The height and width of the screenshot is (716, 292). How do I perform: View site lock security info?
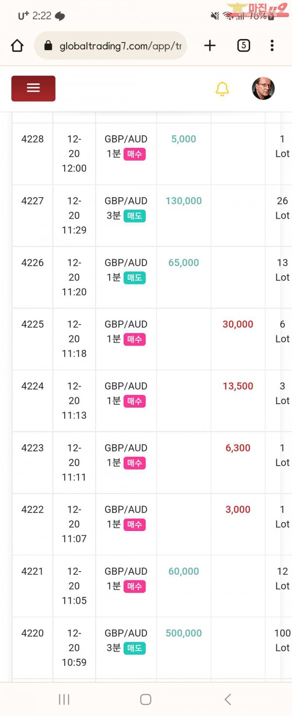(x=48, y=46)
